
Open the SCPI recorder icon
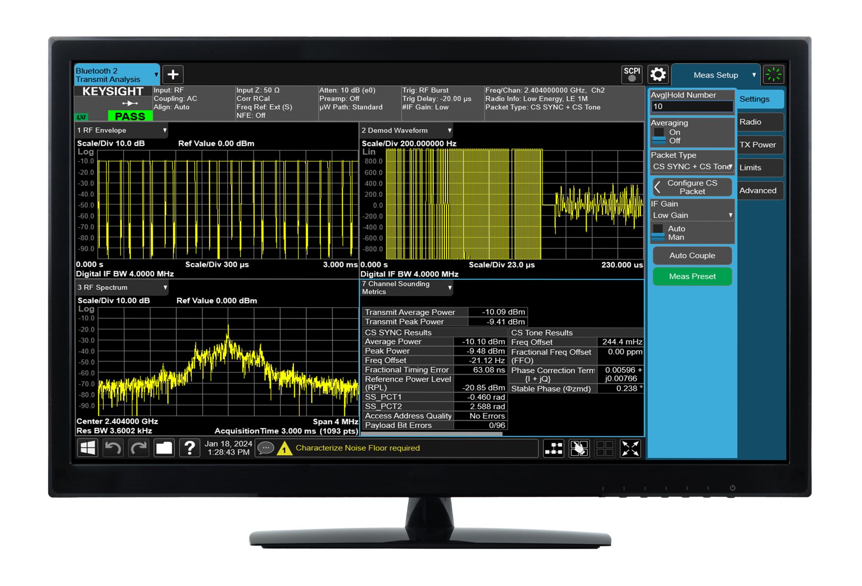click(x=632, y=74)
